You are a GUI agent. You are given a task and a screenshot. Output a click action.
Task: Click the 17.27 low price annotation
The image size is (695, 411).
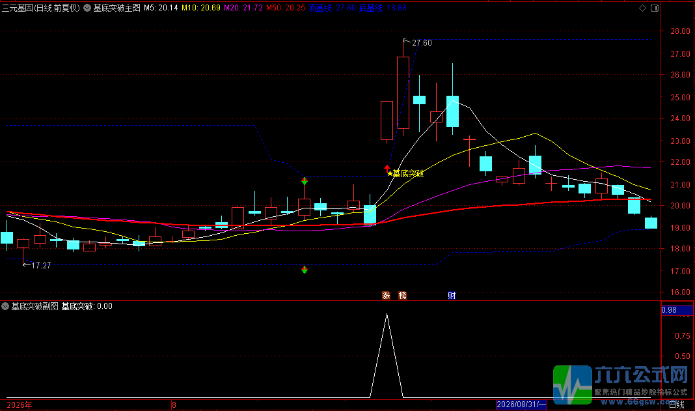coord(41,266)
